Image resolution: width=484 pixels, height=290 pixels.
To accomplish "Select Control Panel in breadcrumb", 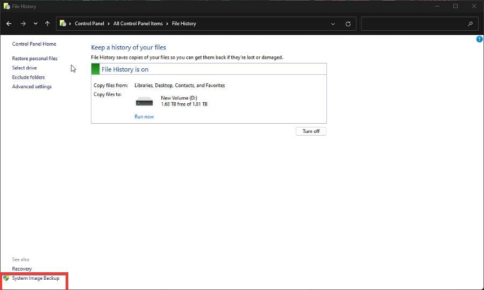I will coord(89,24).
